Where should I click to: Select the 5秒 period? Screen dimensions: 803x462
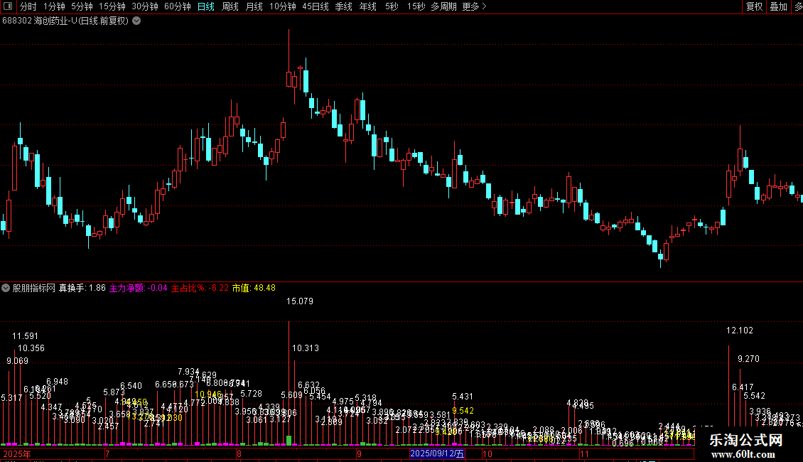pyautogui.click(x=392, y=6)
